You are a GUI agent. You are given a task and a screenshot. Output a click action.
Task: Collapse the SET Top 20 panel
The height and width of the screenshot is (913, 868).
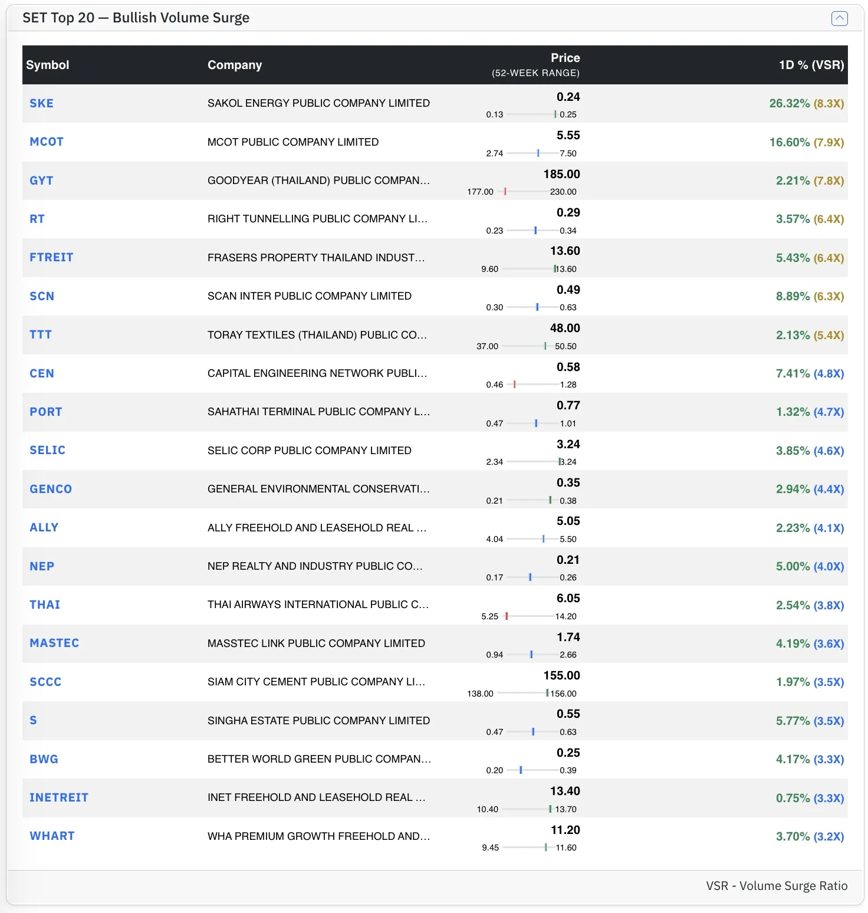[839, 18]
